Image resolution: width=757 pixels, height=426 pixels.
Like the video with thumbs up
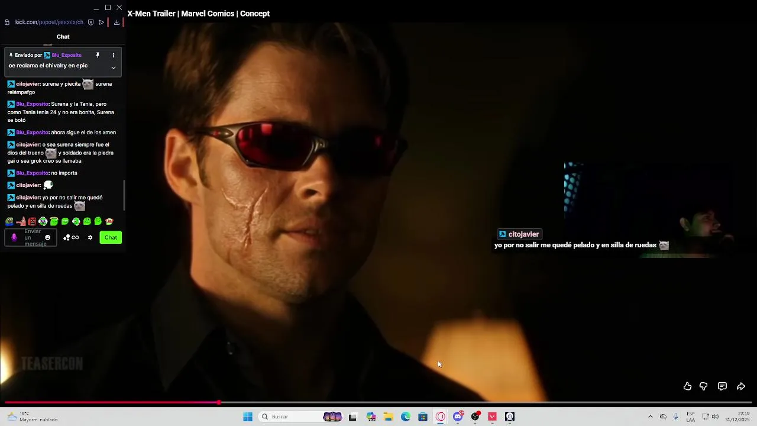click(687, 386)
